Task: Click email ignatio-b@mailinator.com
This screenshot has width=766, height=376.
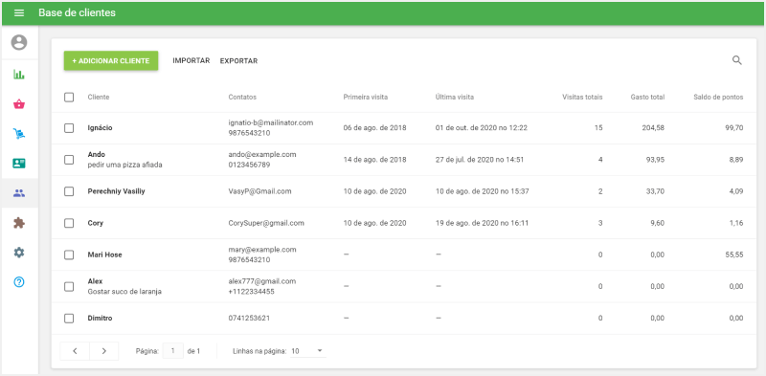Action: pos(271,122)
